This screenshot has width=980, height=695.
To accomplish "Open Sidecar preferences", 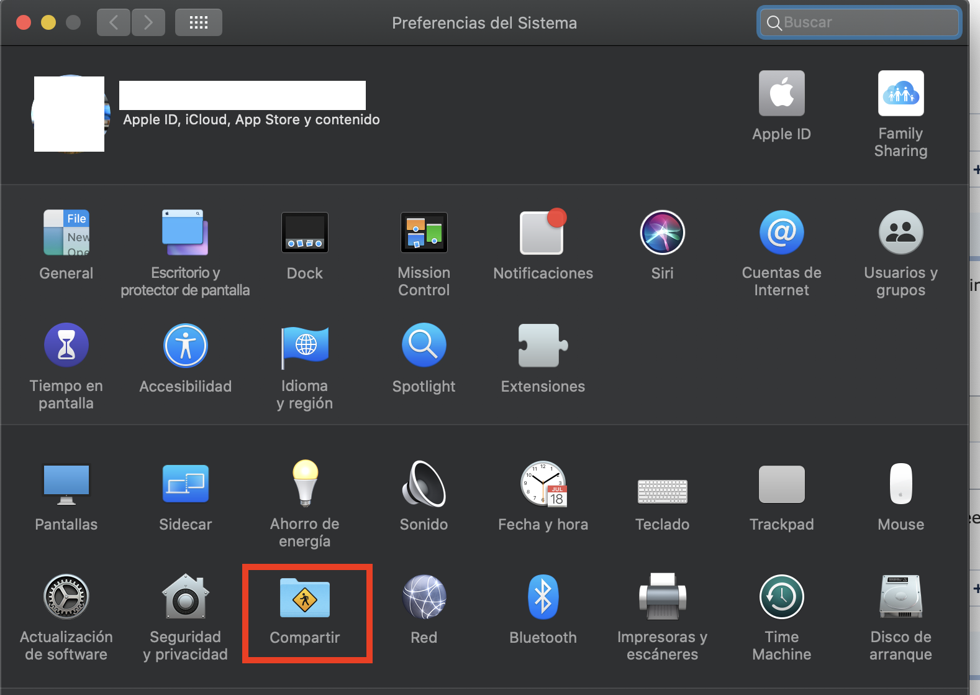I will [185, 484].
